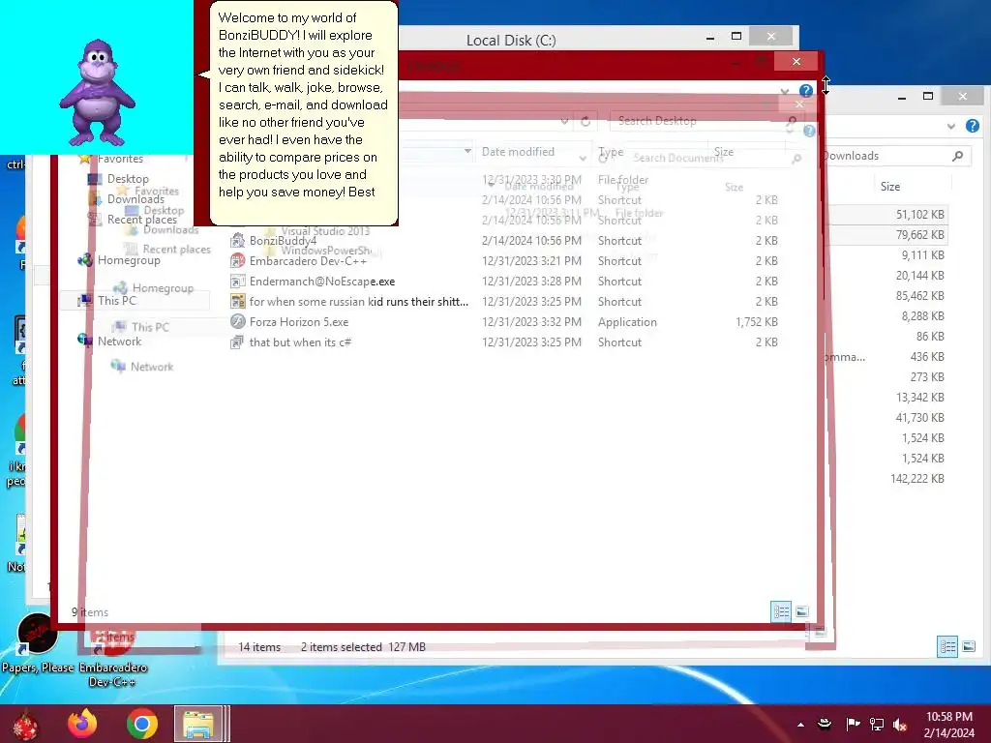Image resolution: width=991 pixels, height=743 pixels.
Task: Click the '142,222 KB' size cell in Downloads
Action: (917, 478)
